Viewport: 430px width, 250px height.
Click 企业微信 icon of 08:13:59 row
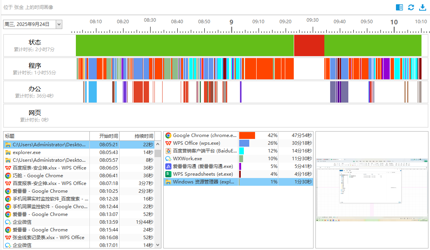click(x=8, y=222)
